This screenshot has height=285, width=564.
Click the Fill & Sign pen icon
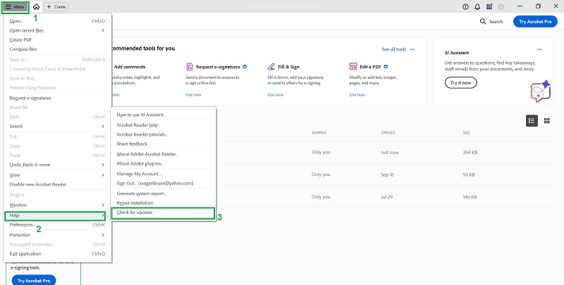(271, 67)
